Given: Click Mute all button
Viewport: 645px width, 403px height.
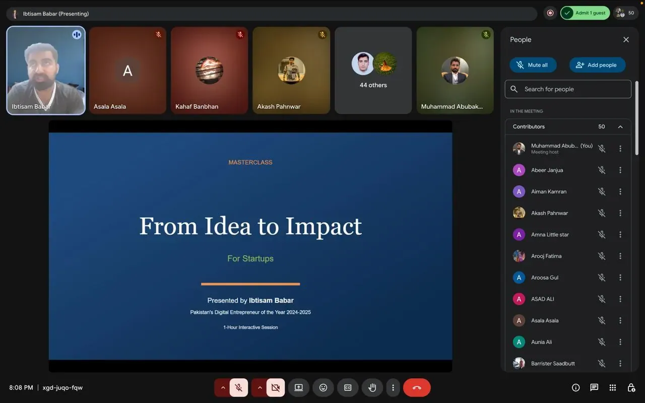Looking at the screenshot, I should (x=533, y=65).
